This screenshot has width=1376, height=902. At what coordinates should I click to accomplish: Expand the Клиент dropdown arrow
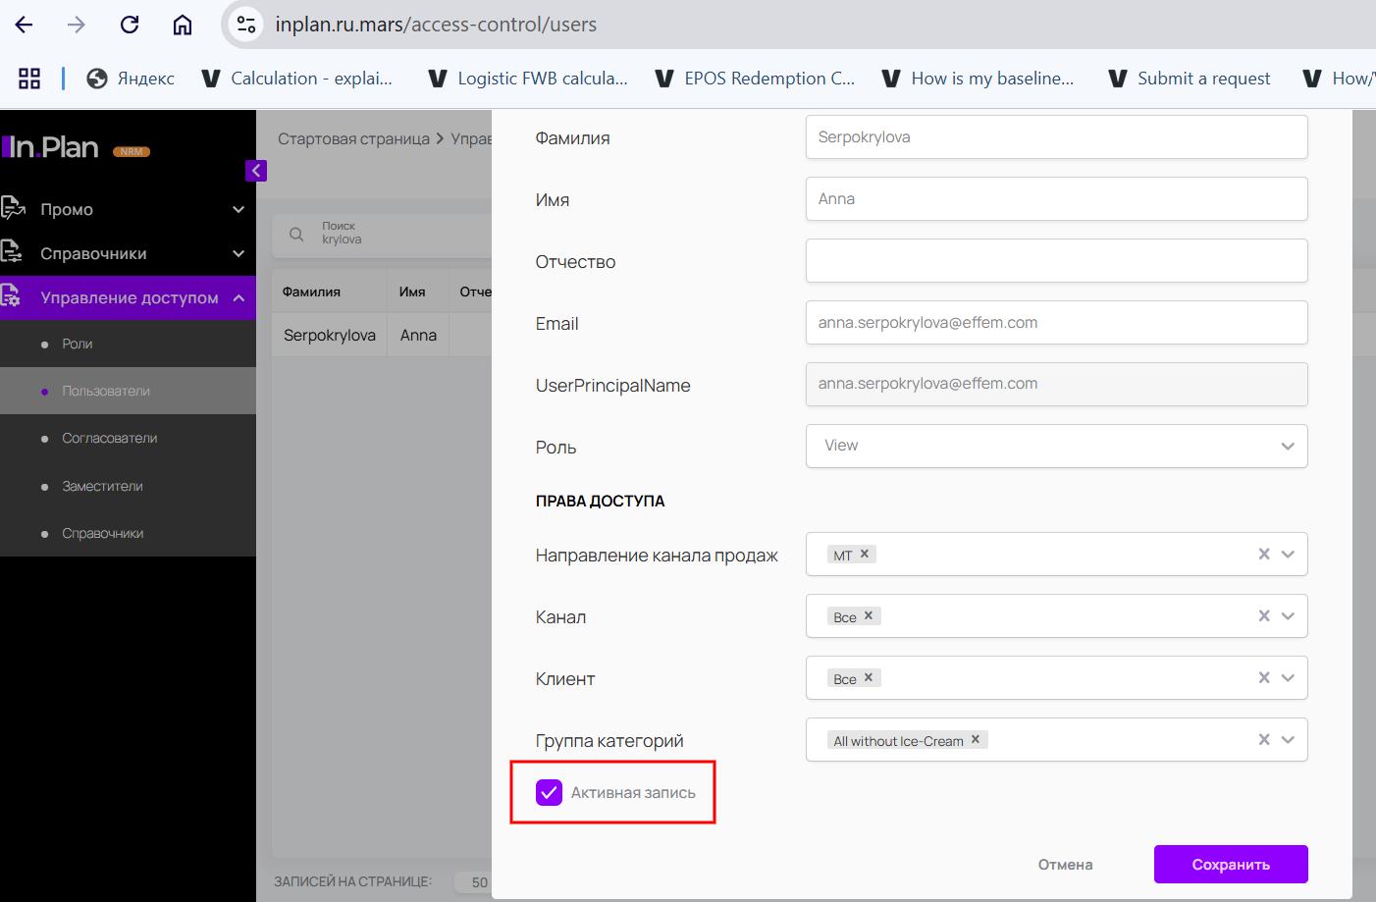point(1288,678)
